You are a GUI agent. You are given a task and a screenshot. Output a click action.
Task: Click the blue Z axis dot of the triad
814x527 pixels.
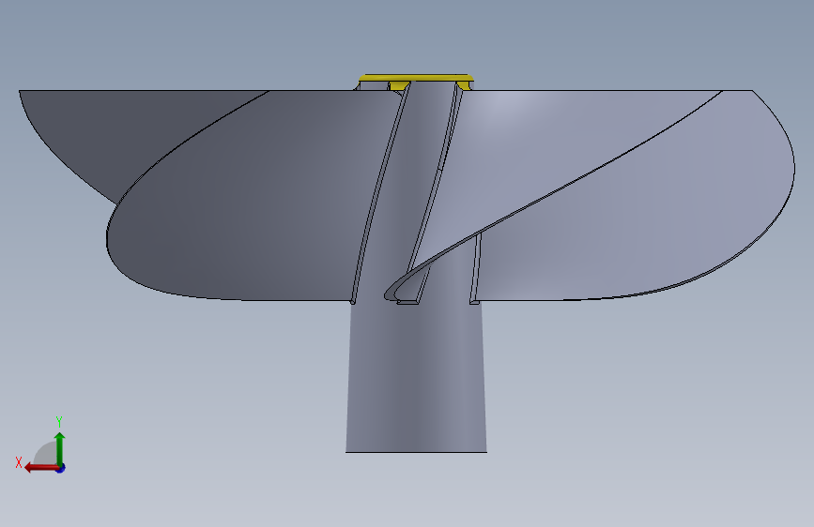61,468
